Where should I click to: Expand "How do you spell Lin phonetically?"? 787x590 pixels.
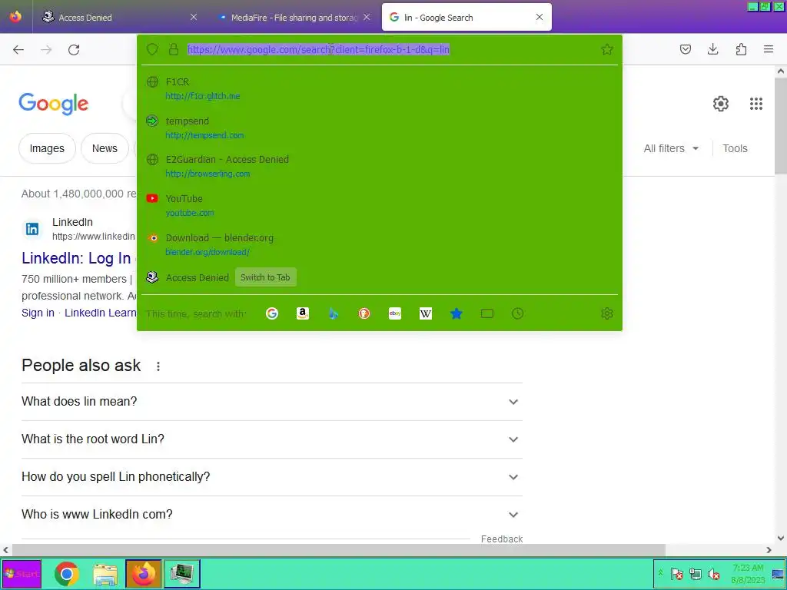pos(272,477)
